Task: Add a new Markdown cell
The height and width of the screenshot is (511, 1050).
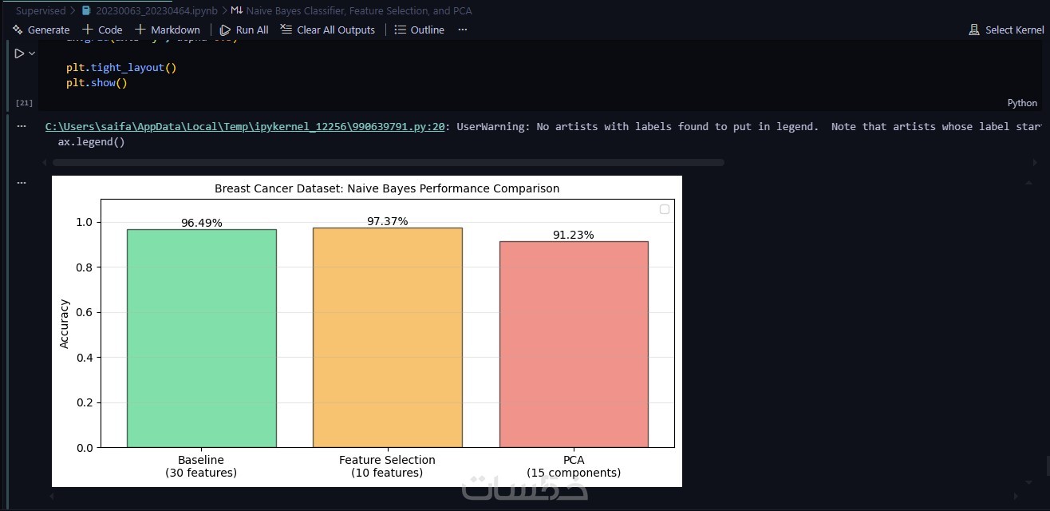Action: 168,30
